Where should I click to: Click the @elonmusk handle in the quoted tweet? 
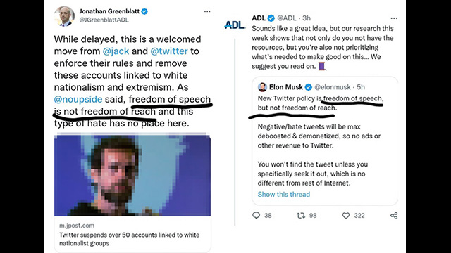tap(333, 87)
